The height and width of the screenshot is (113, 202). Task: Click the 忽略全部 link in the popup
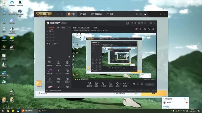[166, 107]
